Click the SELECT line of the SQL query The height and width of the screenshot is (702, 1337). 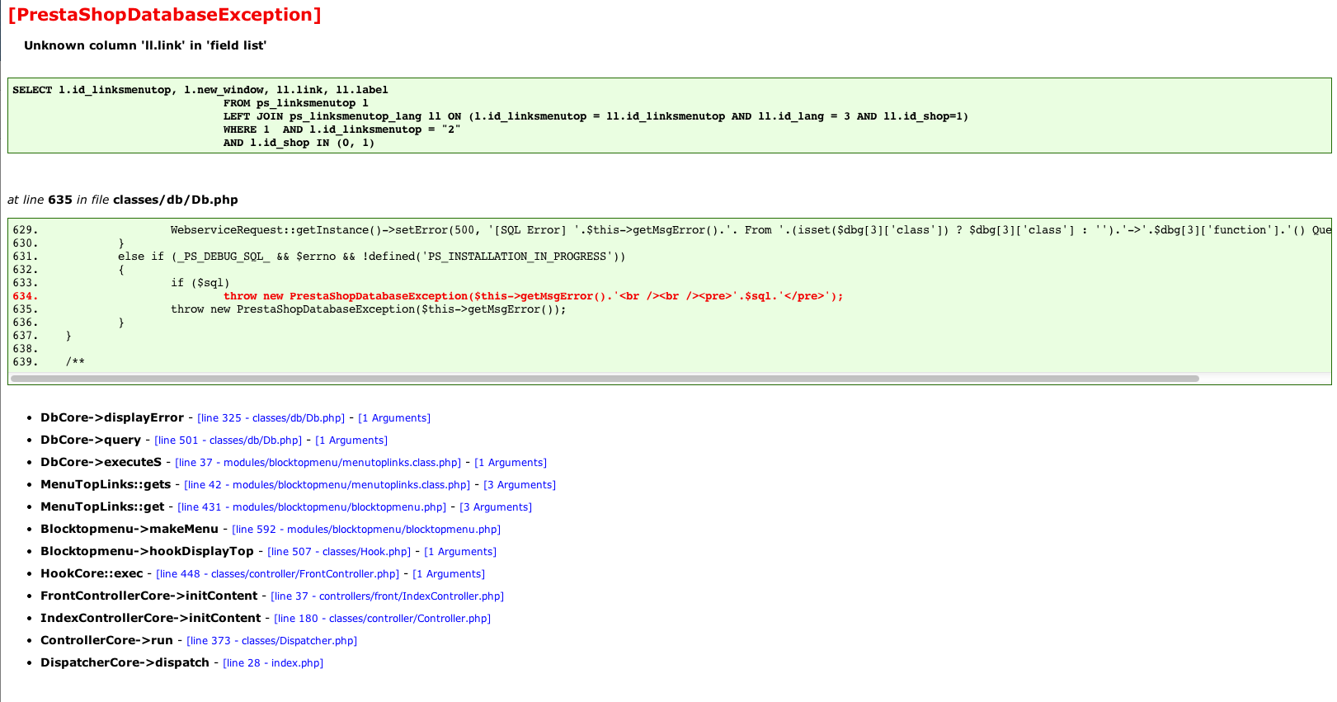(200, 90)
